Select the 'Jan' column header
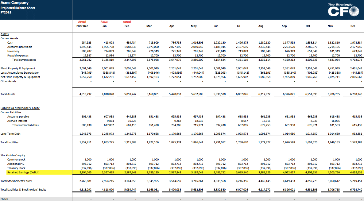 104,26
